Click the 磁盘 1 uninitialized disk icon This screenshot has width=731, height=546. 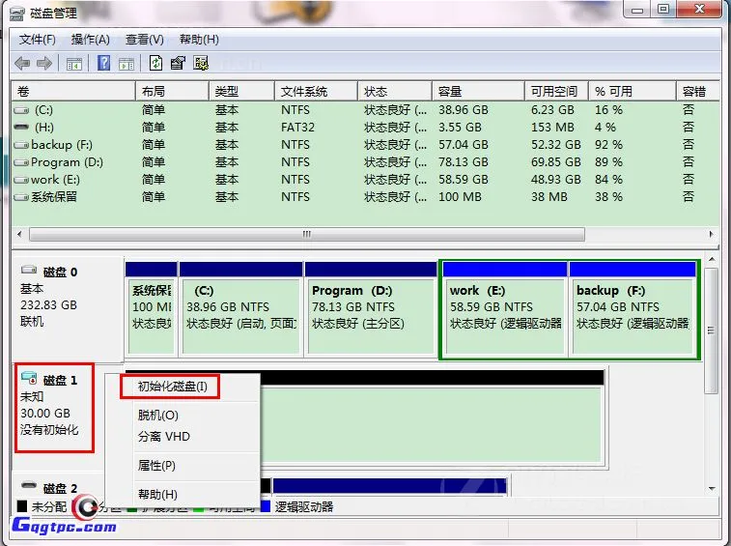(x=29, y=378)
